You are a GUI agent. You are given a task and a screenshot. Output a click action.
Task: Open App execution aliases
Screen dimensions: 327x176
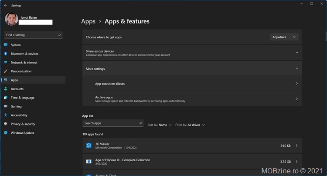(x=192, y=84)
